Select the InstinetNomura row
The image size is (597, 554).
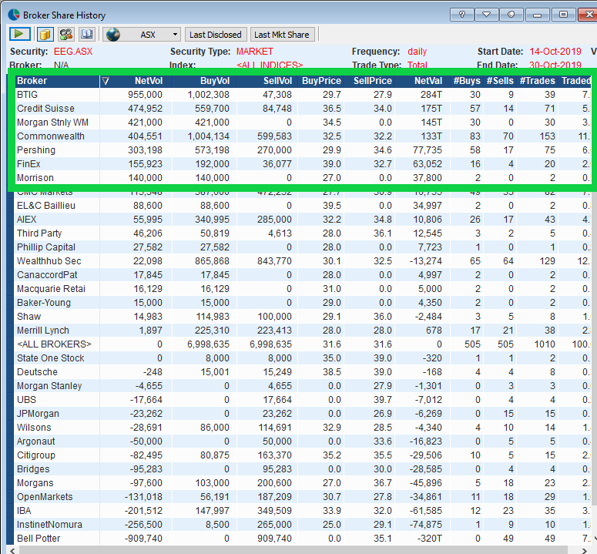click(x=303, y=525)
